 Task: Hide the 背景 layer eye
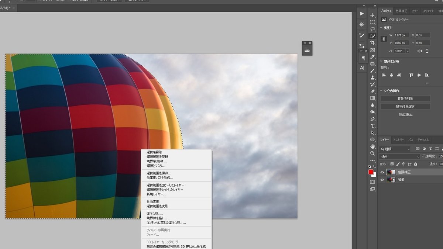382,180
